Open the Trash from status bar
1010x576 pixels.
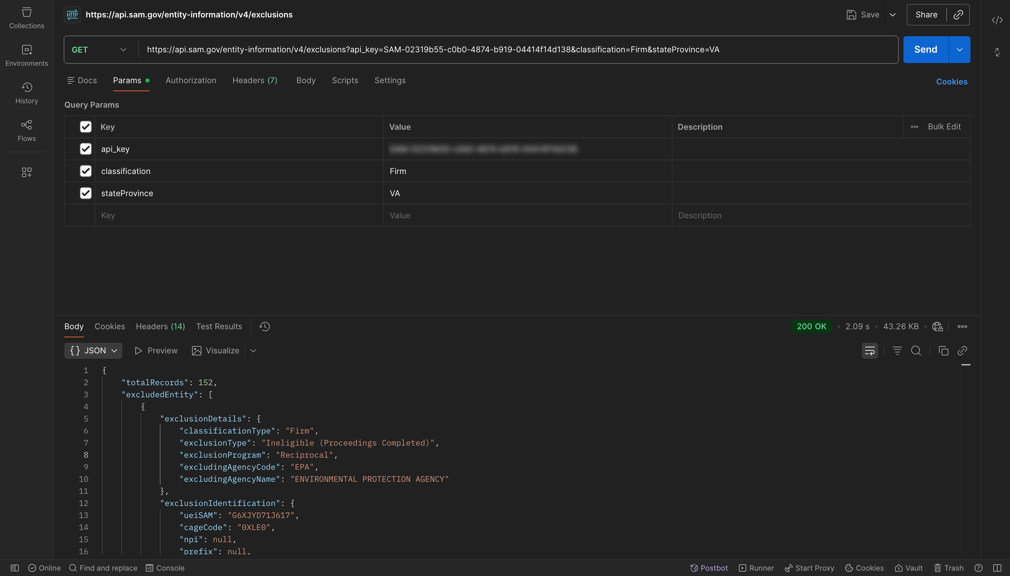tap(948, 568)
